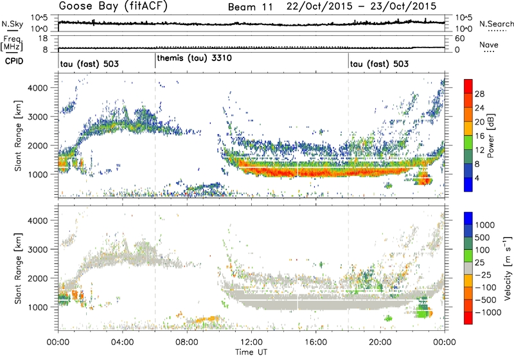Click the 'CPID' row label
The height and width of the screenshot is (356, 514).
[14, 61]
